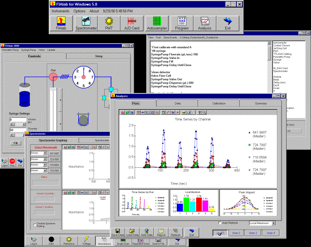Open the A/D Card instrument button
This screenshot has height=247, width=311.
click(x=132, y=23)
